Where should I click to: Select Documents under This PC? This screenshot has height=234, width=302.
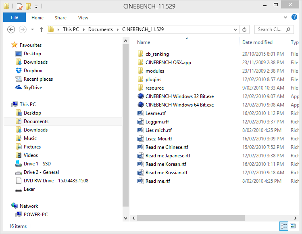tap(63, 121)
